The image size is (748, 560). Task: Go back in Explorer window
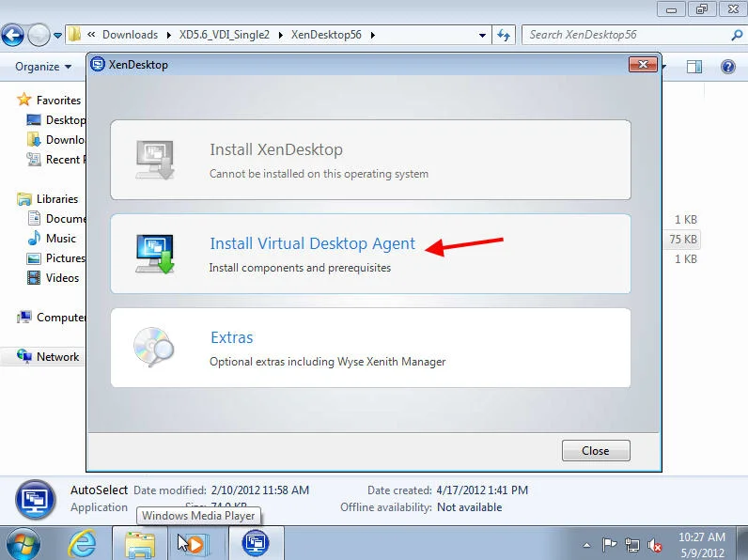13,35
